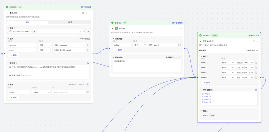This screenshot has width=269, height=132.
Task: Click the icon at end of output variable row
Action: click(88, 92)
